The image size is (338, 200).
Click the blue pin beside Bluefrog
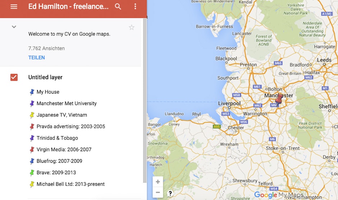tap(32, 161)
